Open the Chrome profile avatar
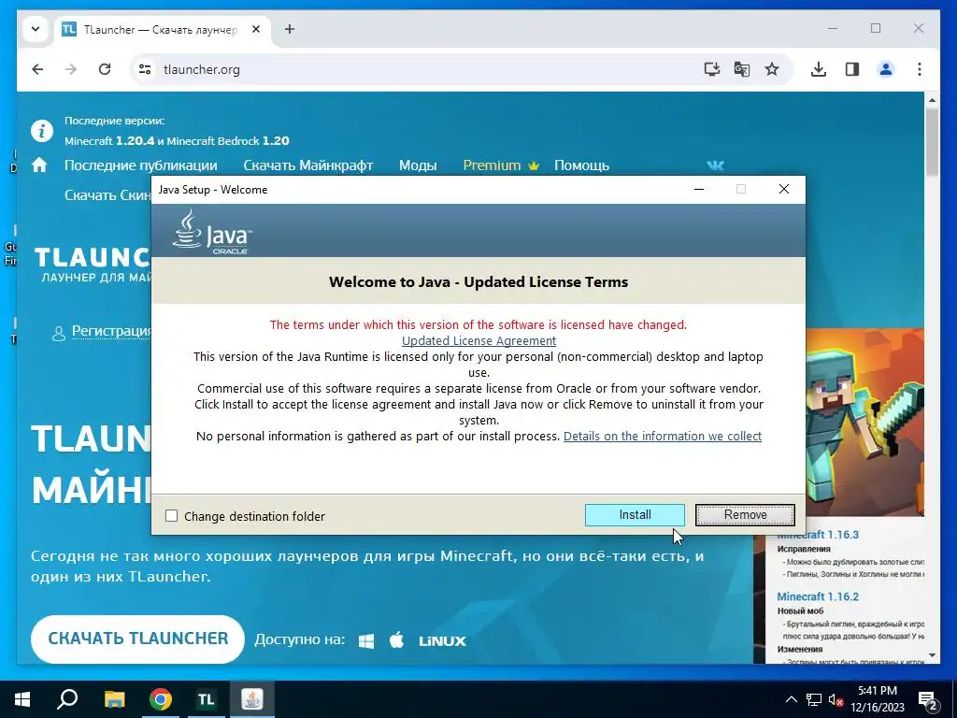Screen dimensions: 957x718 [x=886, y=69]
